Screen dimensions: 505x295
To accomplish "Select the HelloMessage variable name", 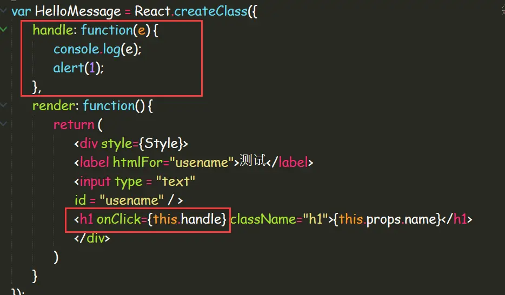I will tap(78, 11).
